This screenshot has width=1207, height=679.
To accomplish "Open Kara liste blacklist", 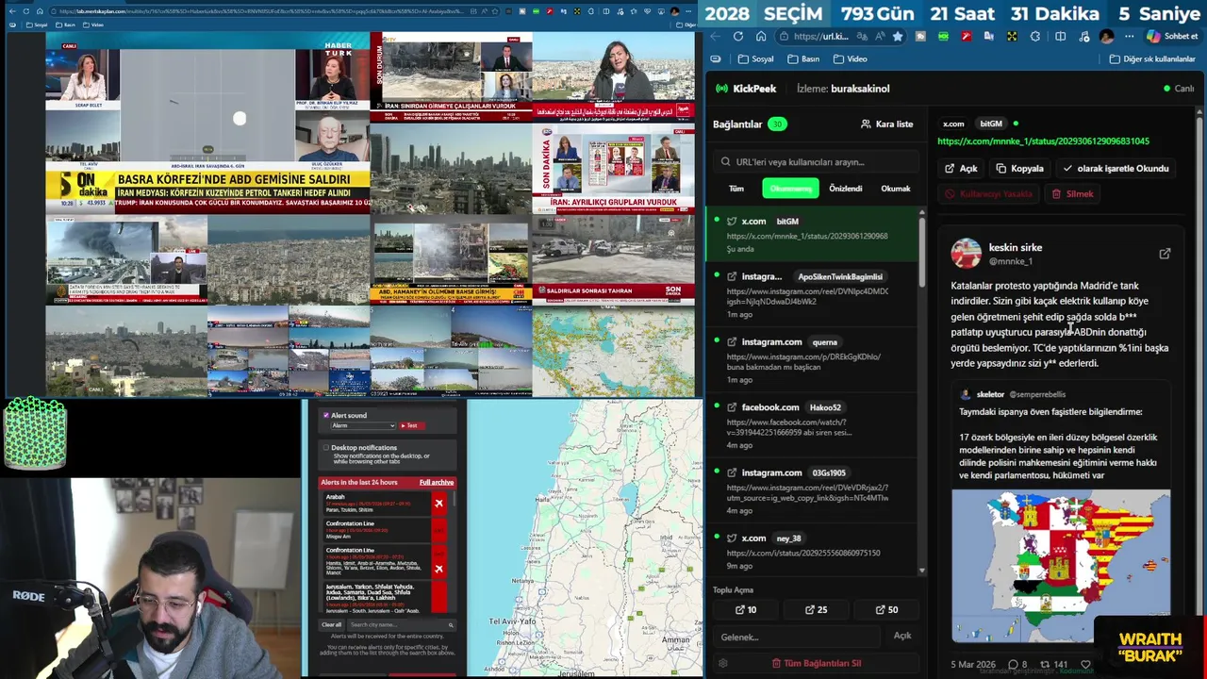I will click(x=886, y=124).
